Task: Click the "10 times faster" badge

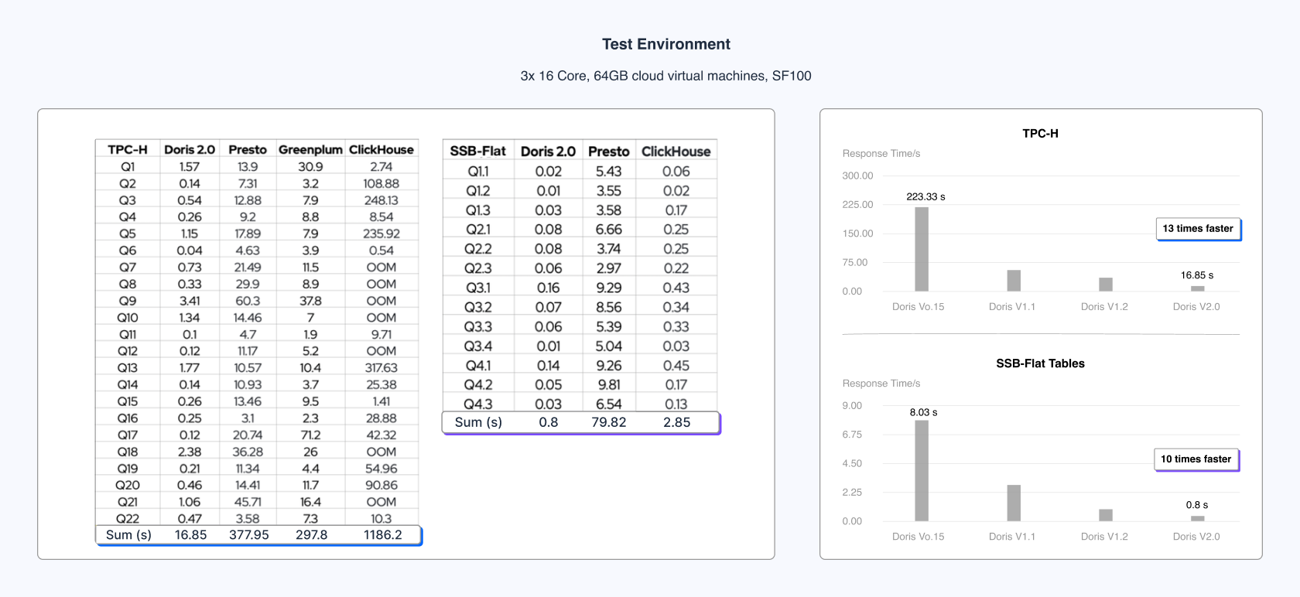Action: (x=1196, y=459)
